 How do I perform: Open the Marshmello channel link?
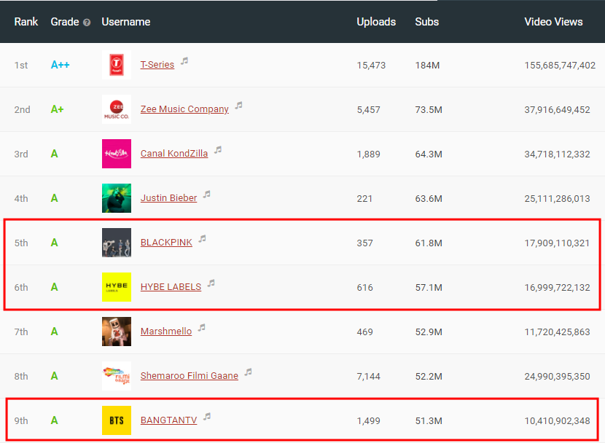click(166, 332)
